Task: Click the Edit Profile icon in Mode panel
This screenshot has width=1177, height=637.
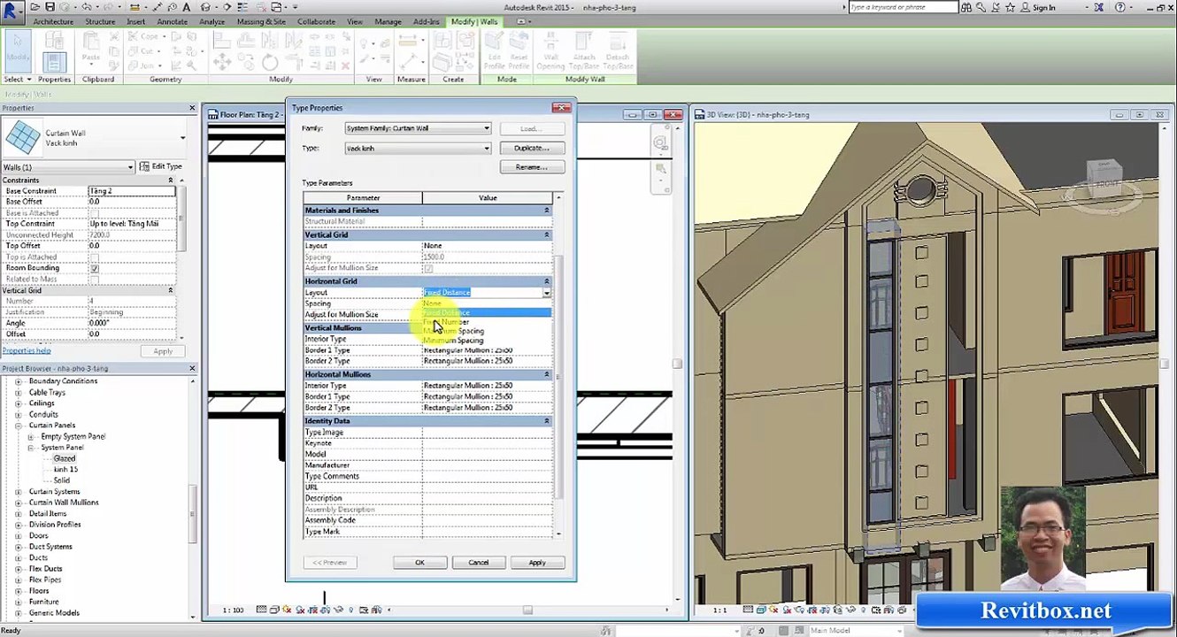Action: [x=494, y=51]
